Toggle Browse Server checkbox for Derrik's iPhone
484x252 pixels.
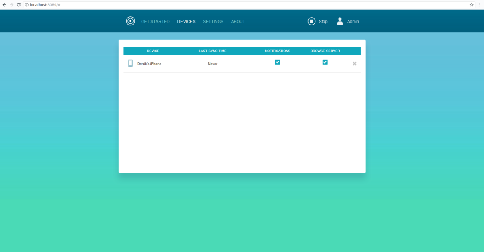(x=325, y=62)
